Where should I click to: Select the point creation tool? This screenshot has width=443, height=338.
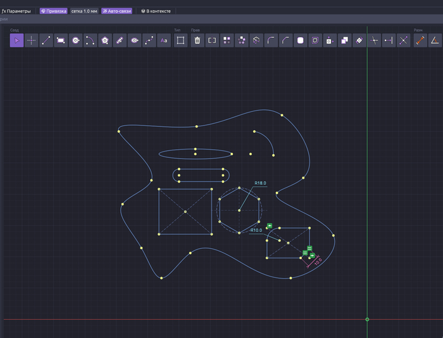coord(32,40)
